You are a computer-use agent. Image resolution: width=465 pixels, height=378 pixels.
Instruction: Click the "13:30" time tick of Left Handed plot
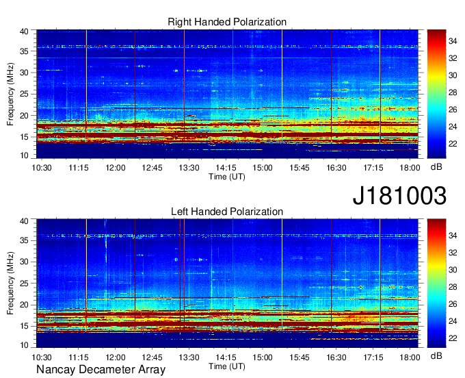pyautogui.click(x=189, y=357)
